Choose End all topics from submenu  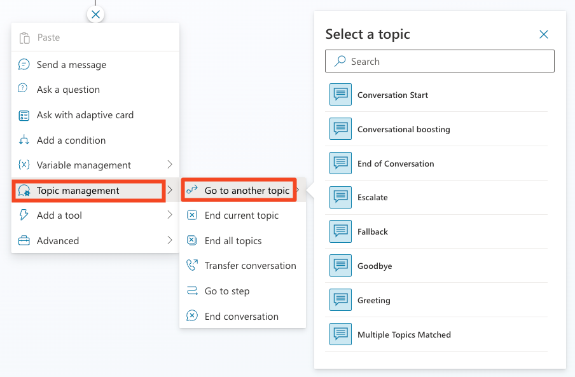point(233,241)
